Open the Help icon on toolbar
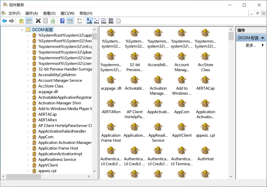Screen dimensions: 267x187 (62, 21)
